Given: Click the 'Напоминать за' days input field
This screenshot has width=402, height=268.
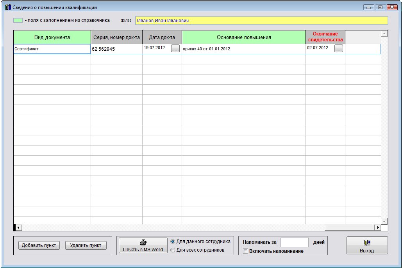Looking at the screenshot, I should coord(294,242).
